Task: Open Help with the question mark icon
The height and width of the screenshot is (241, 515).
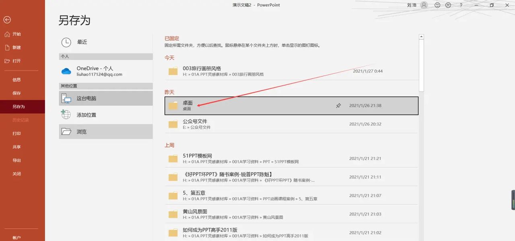Action: tap(461, 5)
